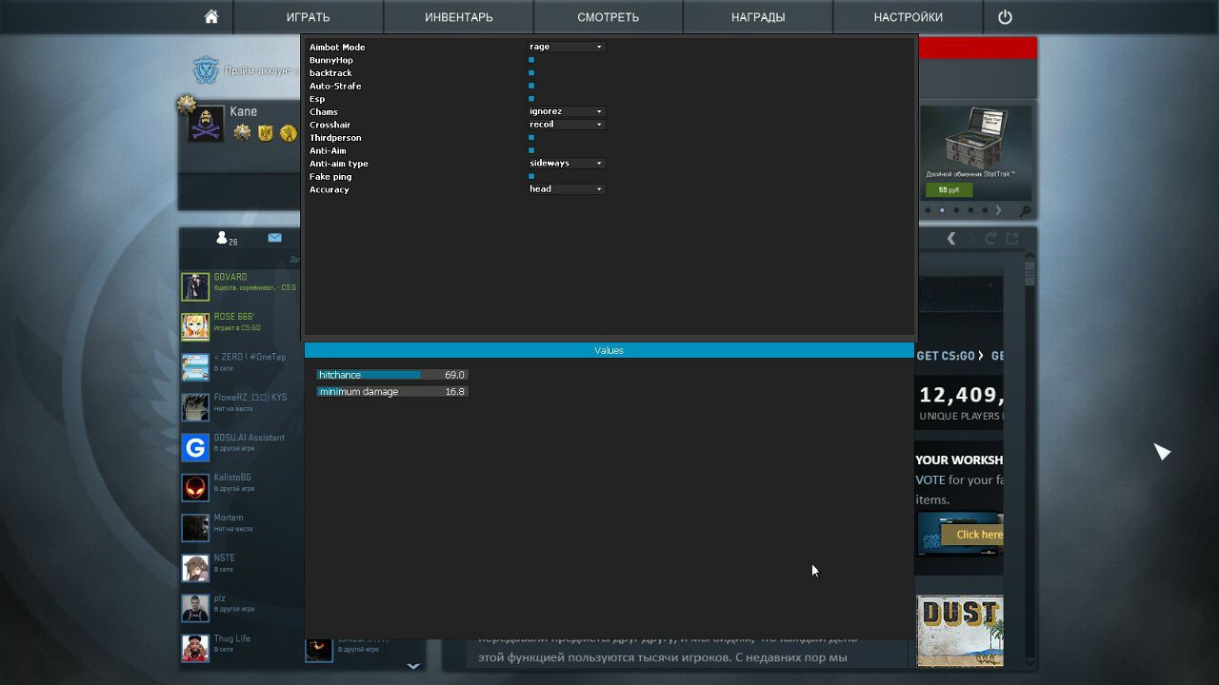The width and height of the screenshot is (1219, 685).
Task: Go to the home screen icon
Action: coord(211,16)
